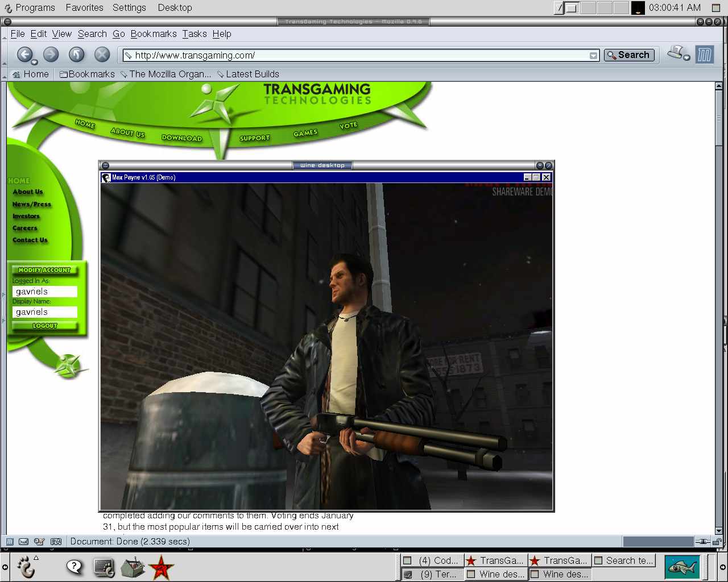Click the toolbox launcher in the panel
Viewport: 728px width, 582px height.
click(x=133, y=567)
